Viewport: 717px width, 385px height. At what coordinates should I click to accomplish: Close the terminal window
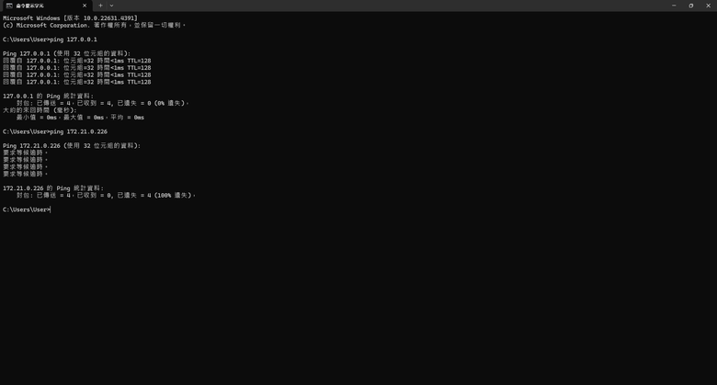point(709,6)
